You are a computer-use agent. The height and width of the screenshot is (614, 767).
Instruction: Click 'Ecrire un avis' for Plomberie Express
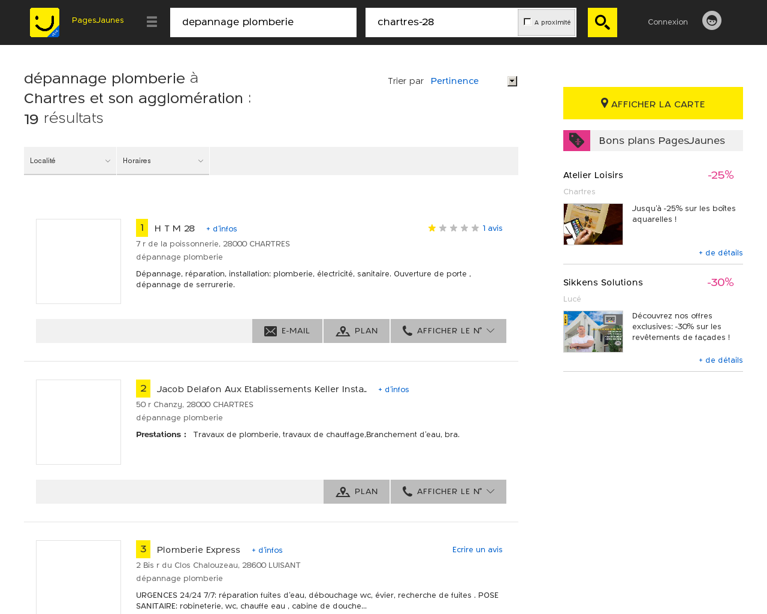click(478, 550)
